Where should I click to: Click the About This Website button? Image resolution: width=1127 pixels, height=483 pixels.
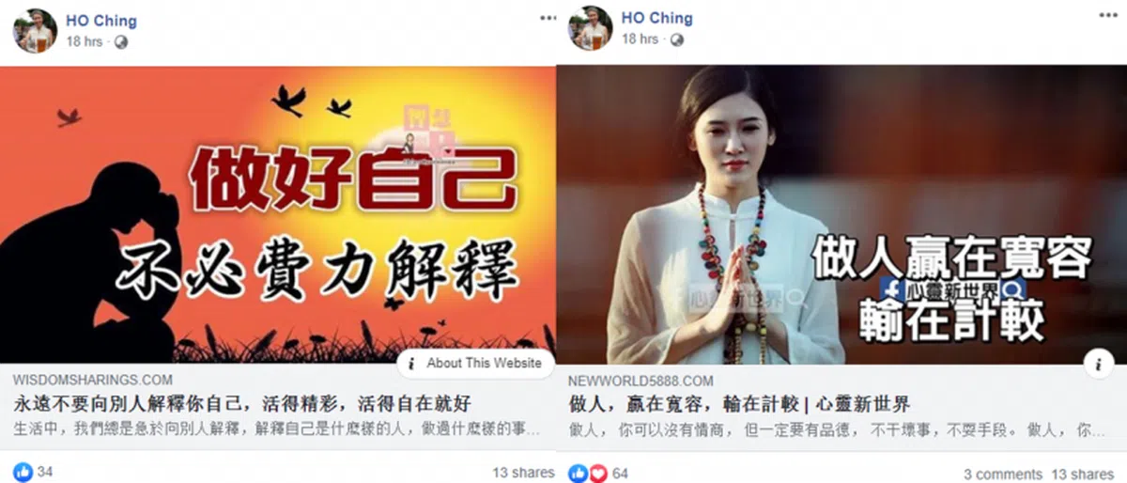pos(475,363)
